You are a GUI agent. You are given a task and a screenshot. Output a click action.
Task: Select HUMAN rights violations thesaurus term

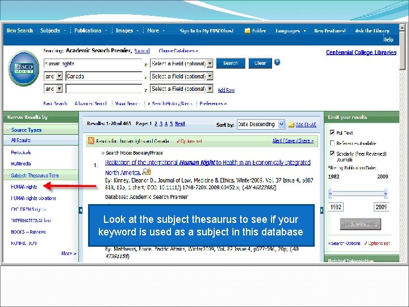(x=34, y=198)
